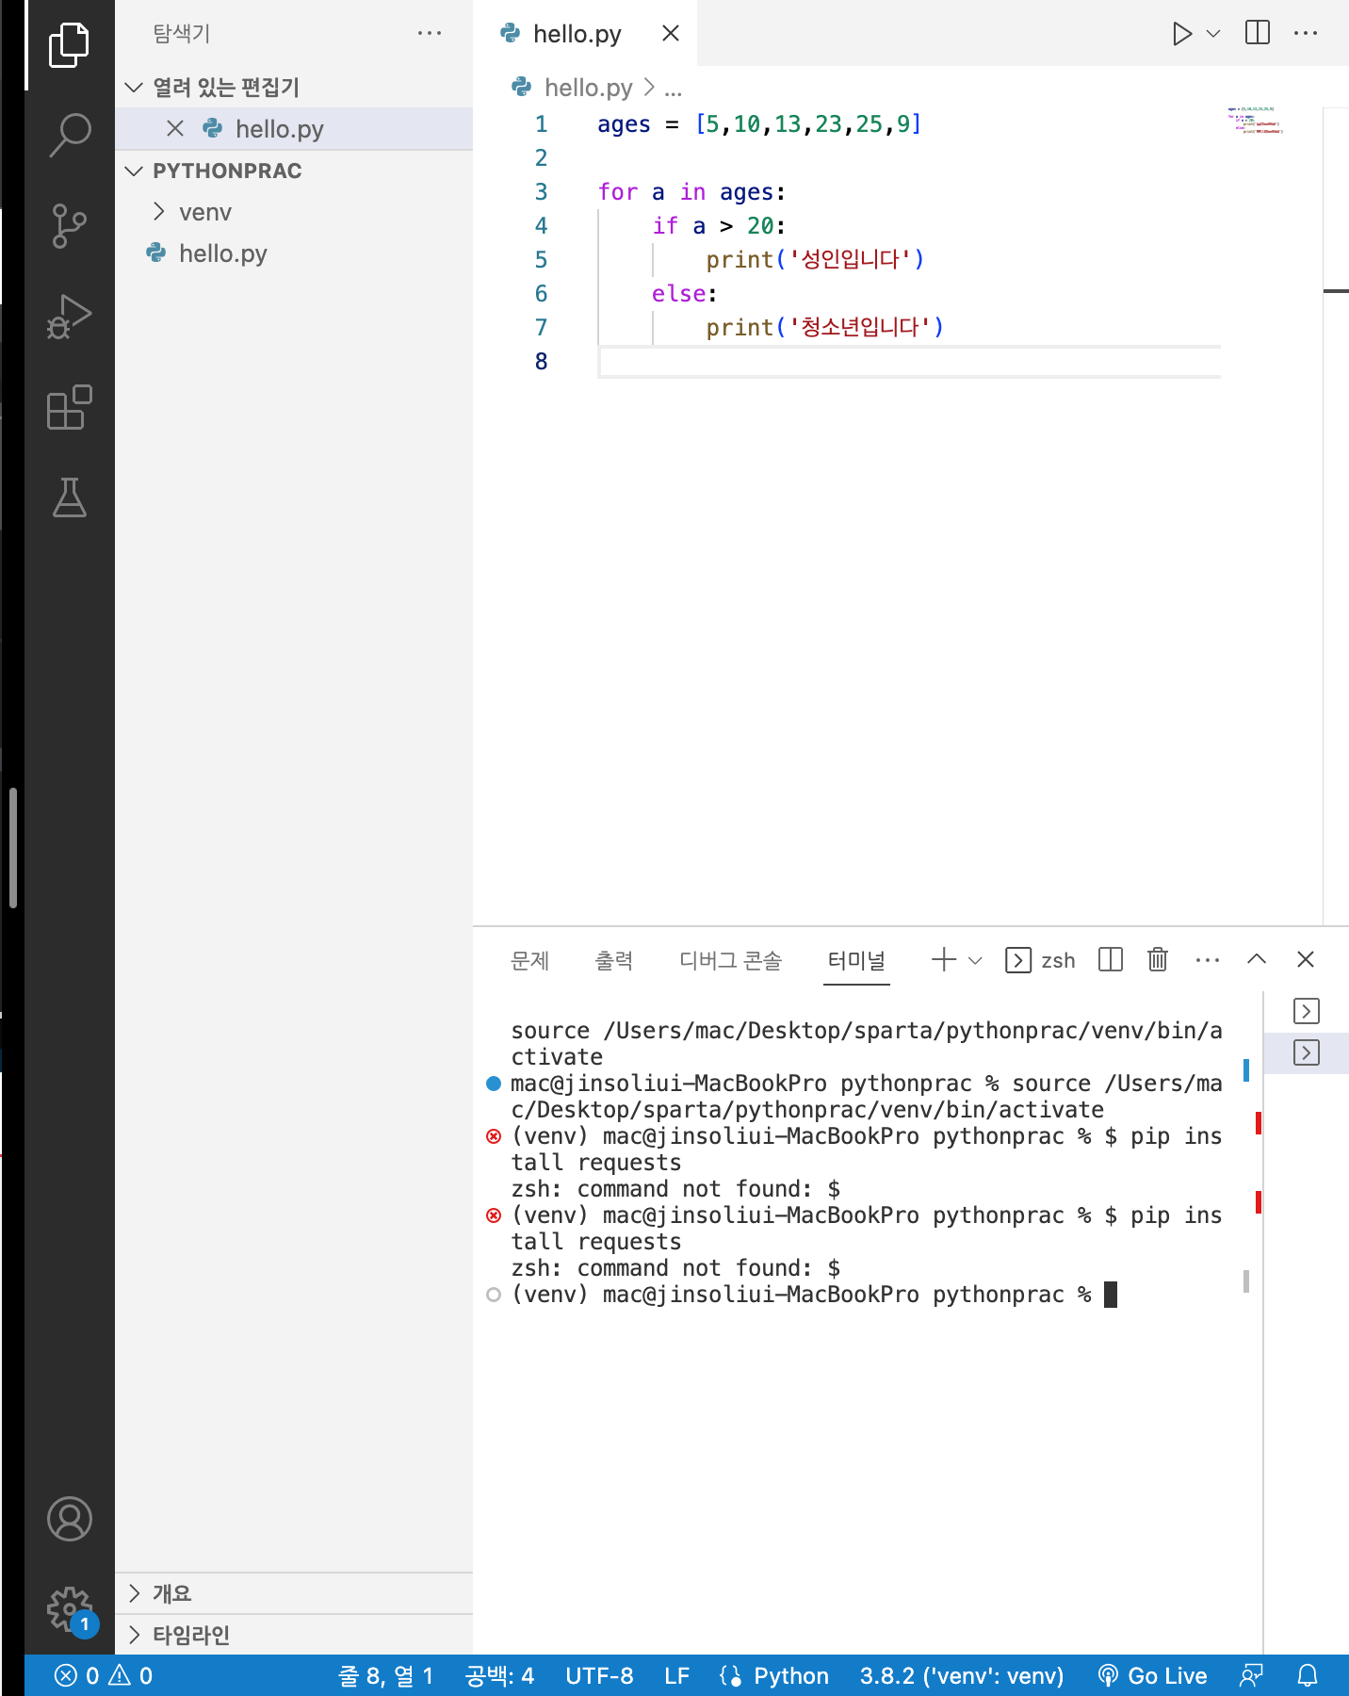Open the Source Control view
This screenshot has width=1349, height=1696.
pos(69,226)
